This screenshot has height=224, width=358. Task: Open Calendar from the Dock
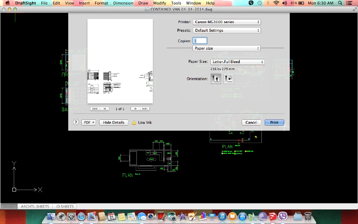[x=112, y=216]
